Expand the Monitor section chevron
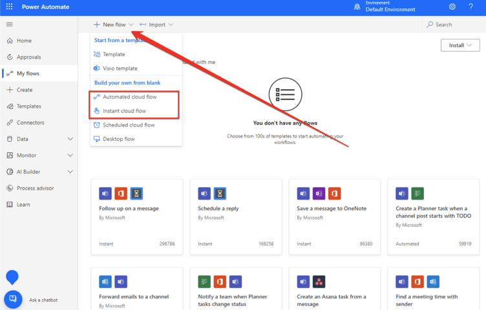The height and width of the screenshot is (310, 486). (70, 156)
